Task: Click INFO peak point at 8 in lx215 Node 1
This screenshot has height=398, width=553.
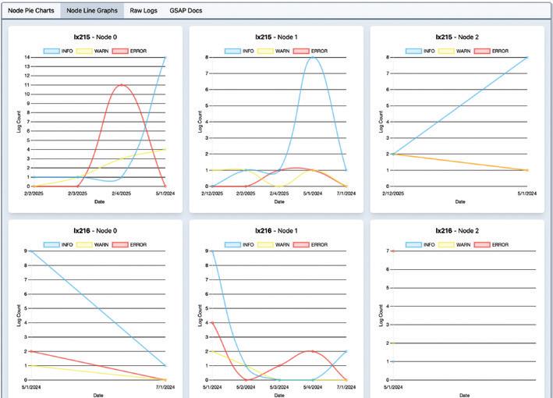Action: 313,57
